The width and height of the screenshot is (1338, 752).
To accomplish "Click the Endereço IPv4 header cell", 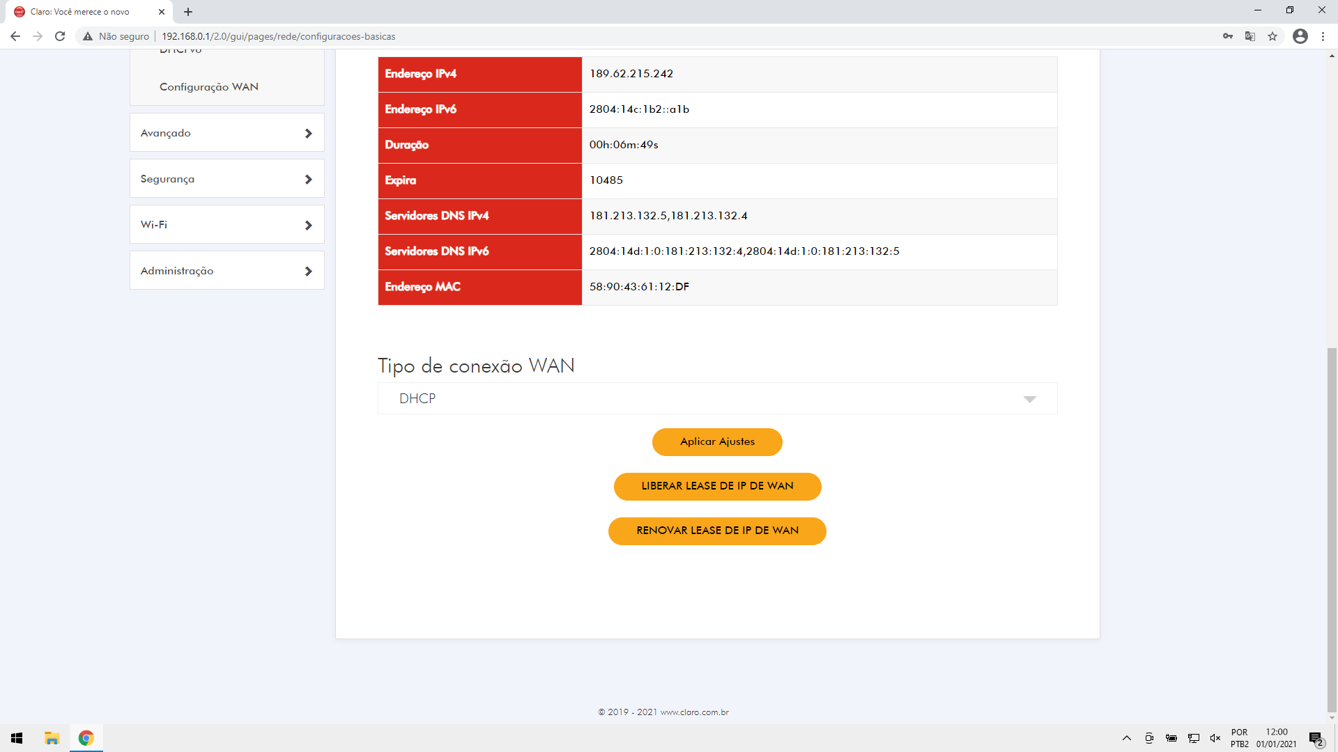I will 480,75.
